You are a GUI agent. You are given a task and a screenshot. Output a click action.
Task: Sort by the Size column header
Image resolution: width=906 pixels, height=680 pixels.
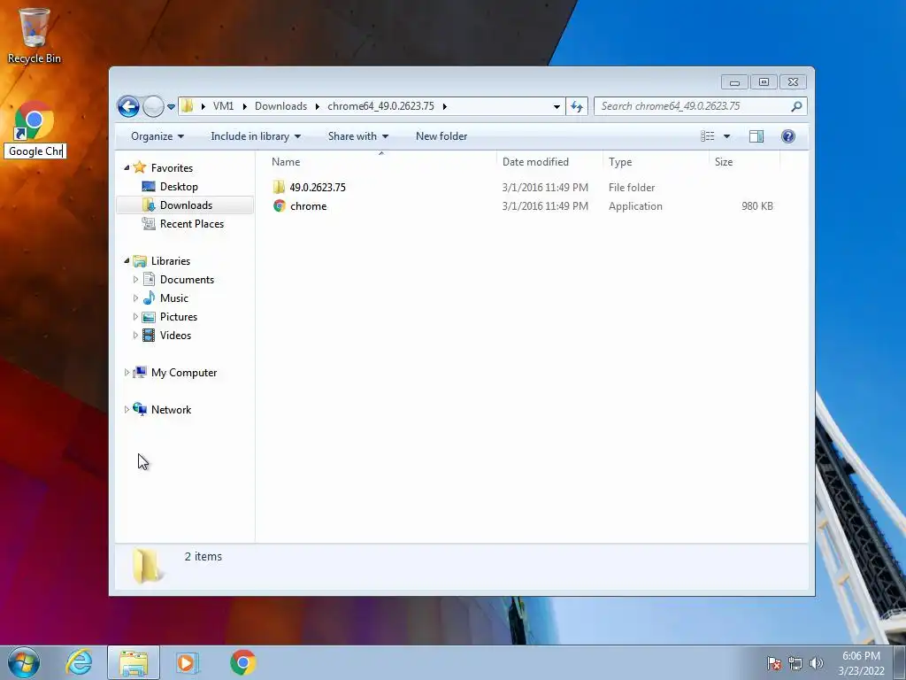tap(724, 162)
